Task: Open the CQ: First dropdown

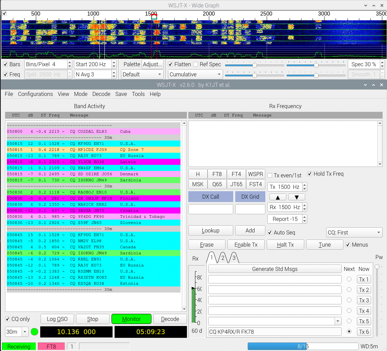Action: [354, 233]
